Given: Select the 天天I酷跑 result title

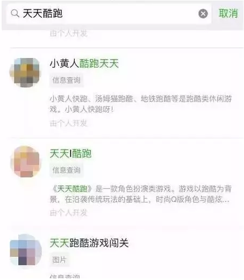Looking at the screenshot, I should click(70, 153).
